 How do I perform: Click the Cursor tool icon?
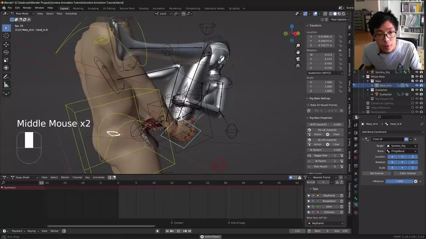coord(6,36)
